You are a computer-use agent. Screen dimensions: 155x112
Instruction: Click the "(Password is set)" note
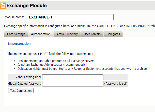(x=116, y=83)
